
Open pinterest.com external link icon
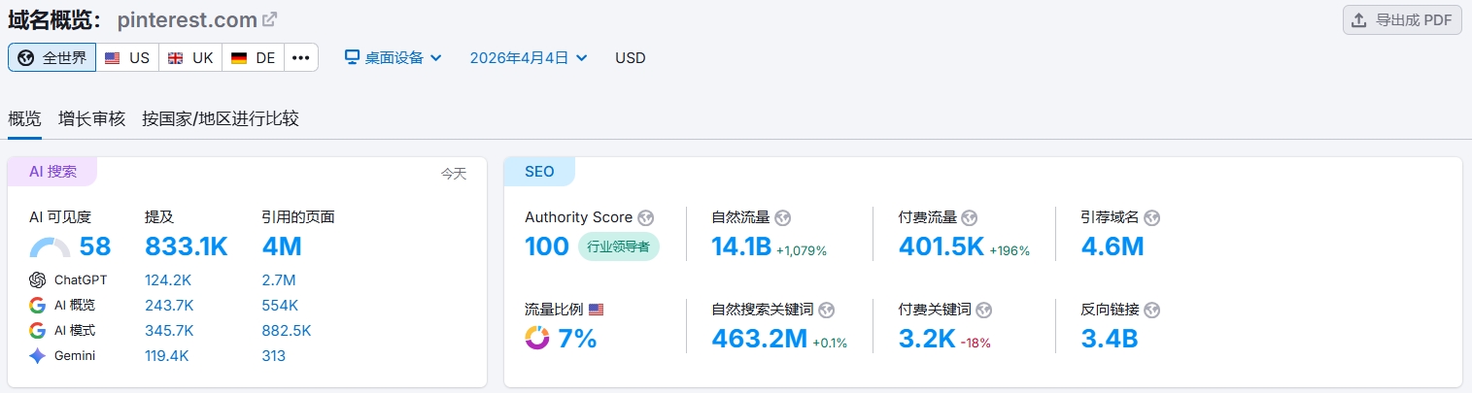coord(270,19)
